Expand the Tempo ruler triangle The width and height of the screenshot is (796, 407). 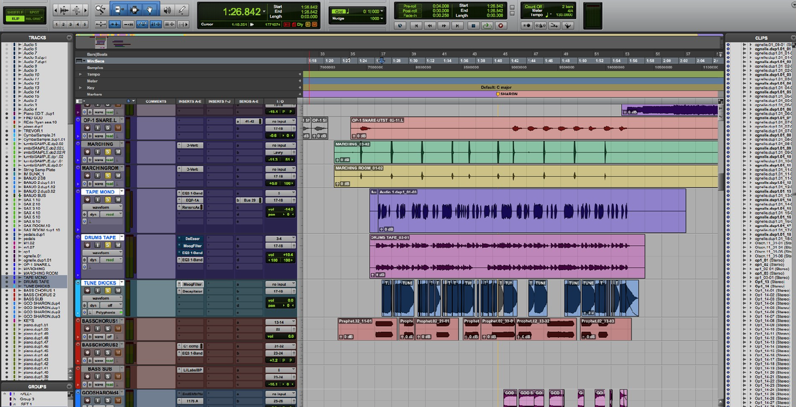[x=80, y=74]
